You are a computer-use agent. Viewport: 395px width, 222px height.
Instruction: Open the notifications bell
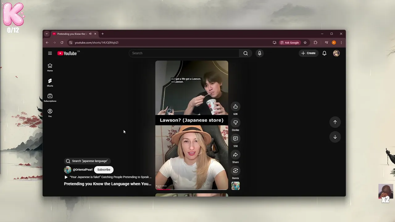coord(324,53)
